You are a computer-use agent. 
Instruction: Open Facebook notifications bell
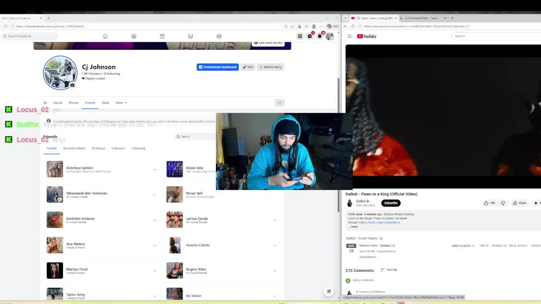pyautogui.click(x=320, y=36)
